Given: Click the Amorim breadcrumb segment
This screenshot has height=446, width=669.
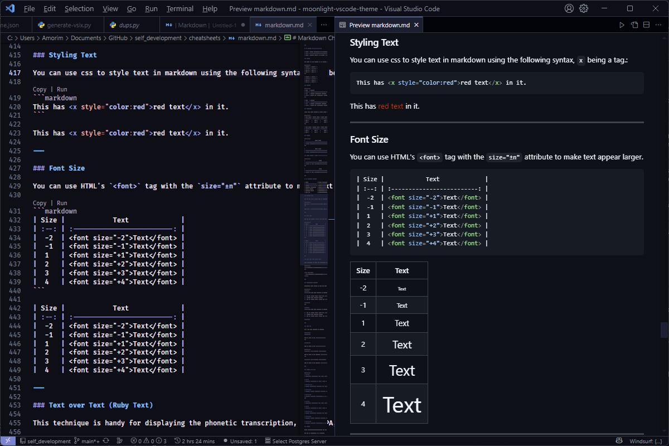Looking at the screenshot, I should tap(52, 38).
